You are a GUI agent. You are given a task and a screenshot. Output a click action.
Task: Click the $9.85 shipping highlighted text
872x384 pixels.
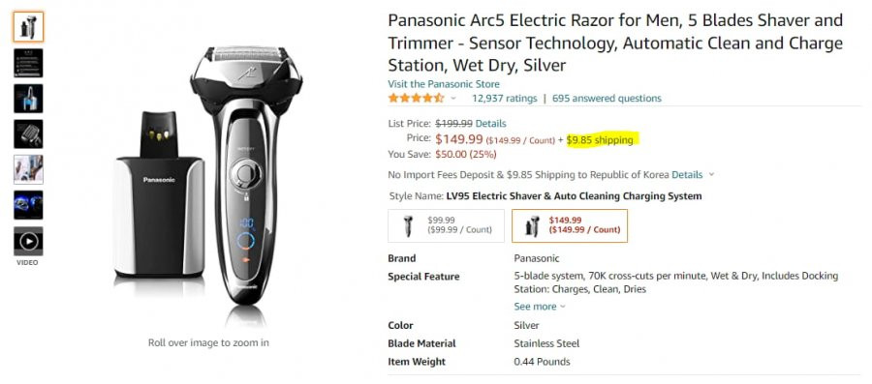point(600,140)
